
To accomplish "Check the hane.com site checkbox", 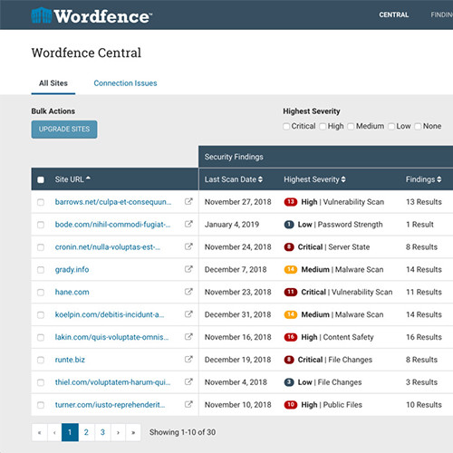I will pos(41,293).
